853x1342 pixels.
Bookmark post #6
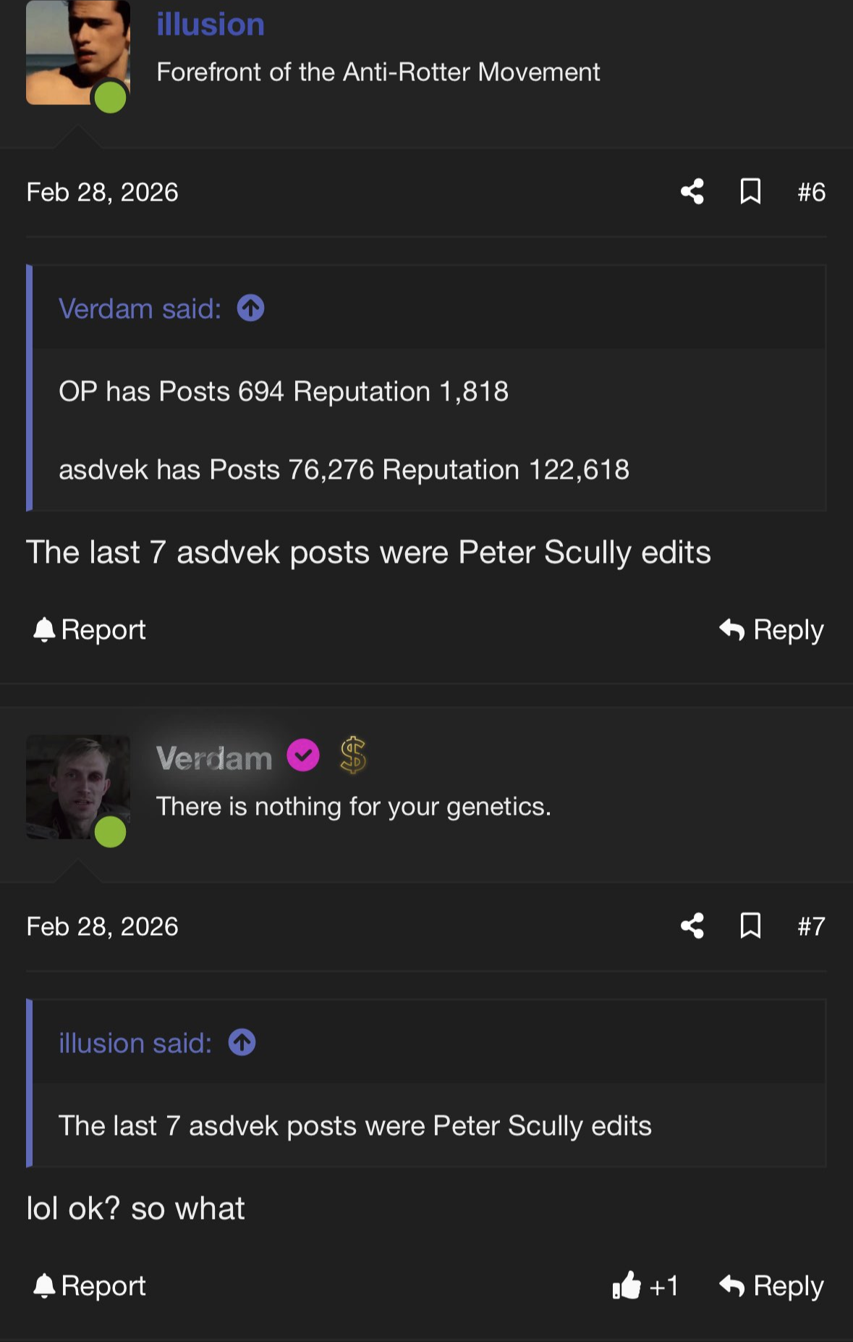tap(751, 192)
